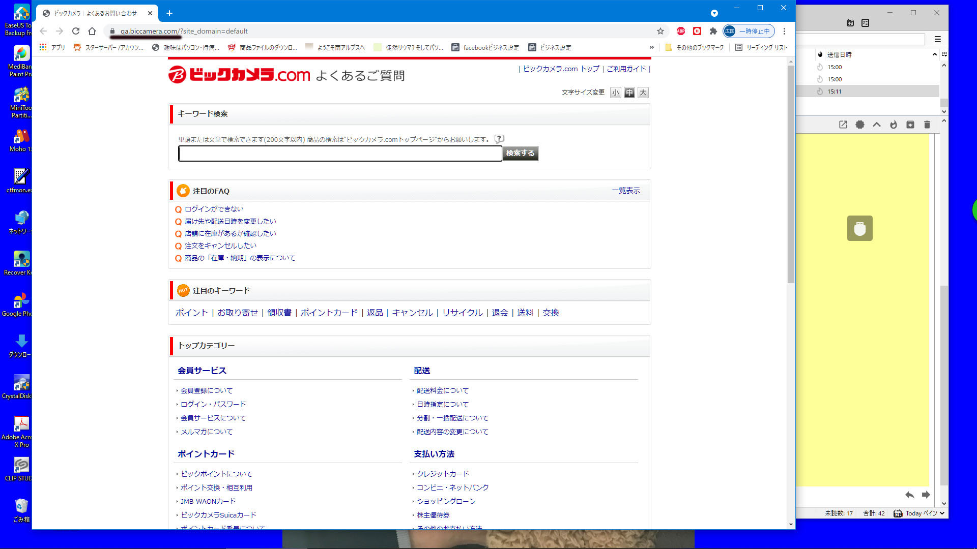Click the archive message icon
977x549 pixels.
pyautogui.click(x=910, y=125)
